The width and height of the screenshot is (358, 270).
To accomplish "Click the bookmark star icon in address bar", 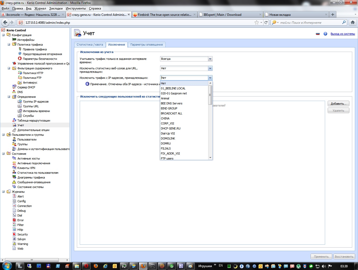I will click(256, 22).
